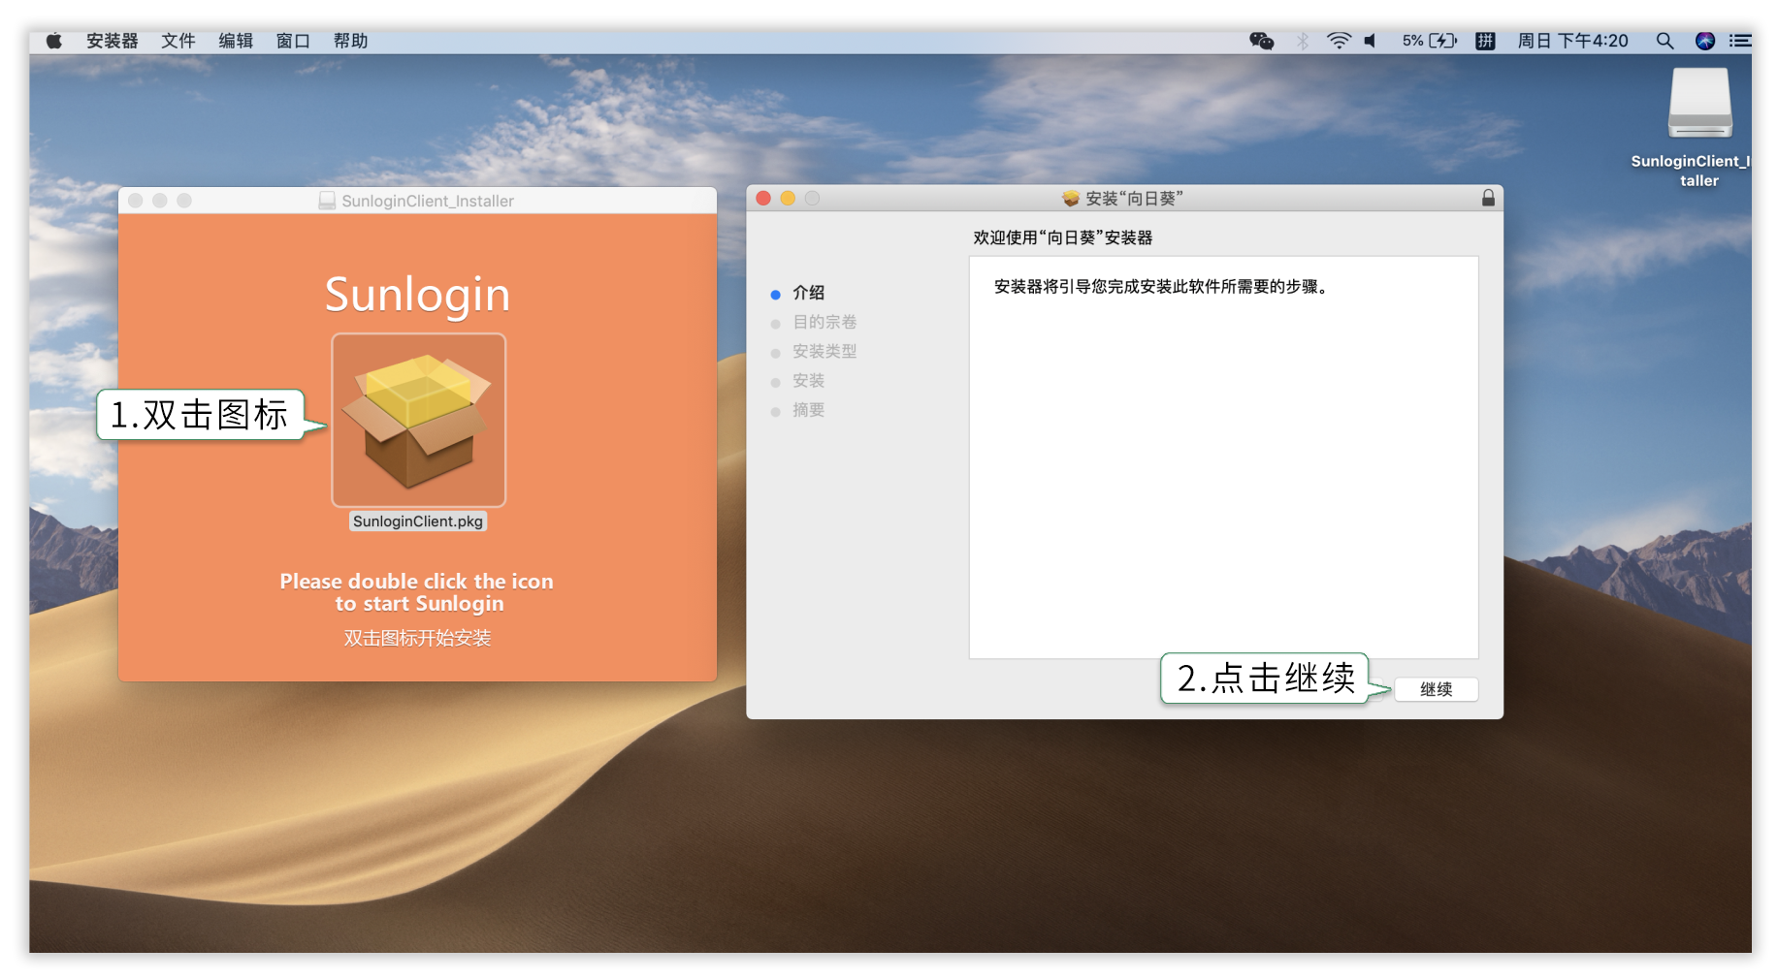Image resolution: width=1778 pixels, height=979 pixels.
Task: Click the 安装器将引导您完成安装 description text
Action: point(1161,287)
